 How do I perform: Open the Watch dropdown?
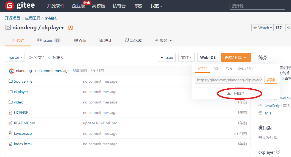[262, 28]
